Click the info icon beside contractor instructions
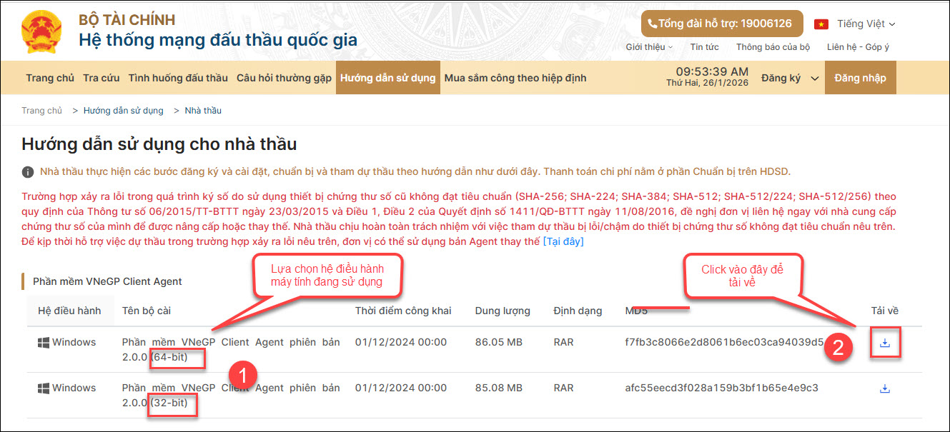 pyautogui.click(x=28, y=172)
